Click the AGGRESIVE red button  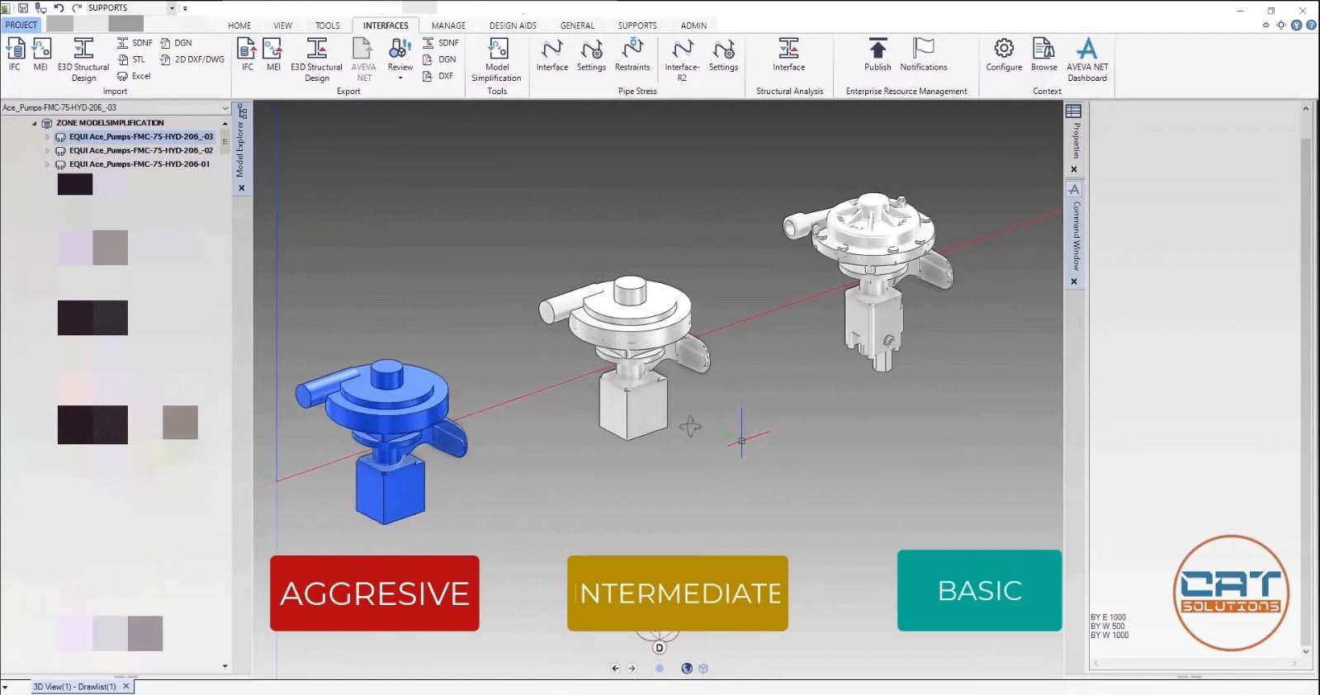374,593
